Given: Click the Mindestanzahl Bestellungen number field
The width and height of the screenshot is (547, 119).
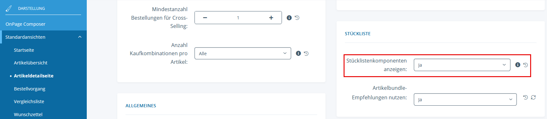Looking at the screenshot, I should [x=238, y=18].
